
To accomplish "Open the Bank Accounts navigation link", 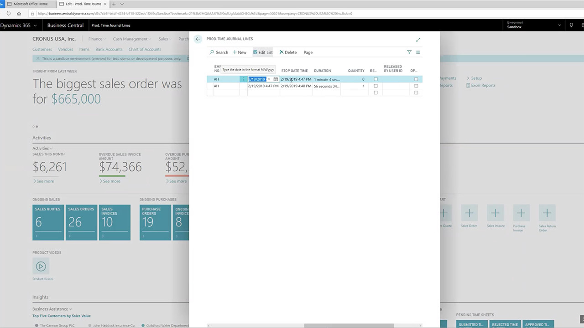I will tap(109, 49).
